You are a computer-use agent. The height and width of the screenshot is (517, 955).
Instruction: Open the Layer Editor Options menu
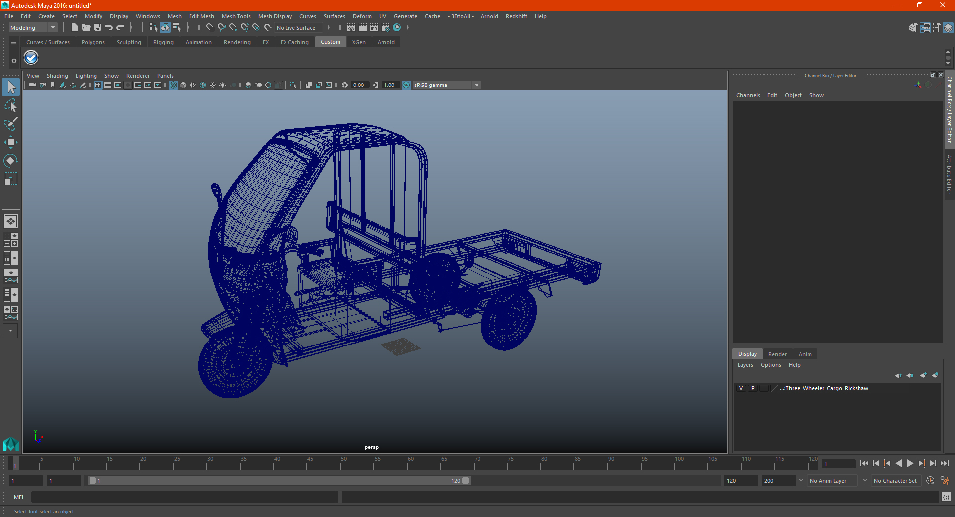[770, 365]
